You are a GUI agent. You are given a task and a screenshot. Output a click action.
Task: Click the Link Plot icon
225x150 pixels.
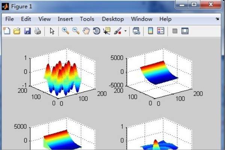[x=136, y=31]
